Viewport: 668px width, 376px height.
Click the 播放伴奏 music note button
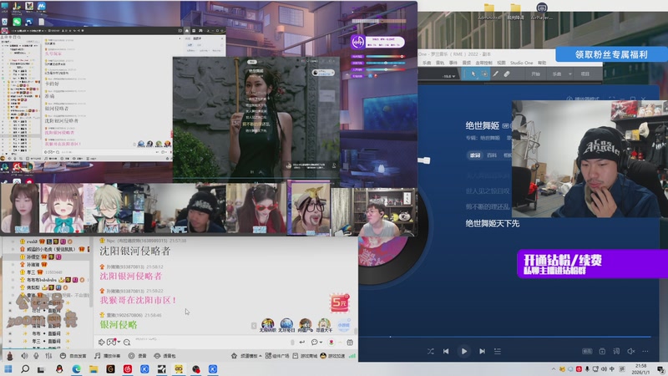click(108, 356)
